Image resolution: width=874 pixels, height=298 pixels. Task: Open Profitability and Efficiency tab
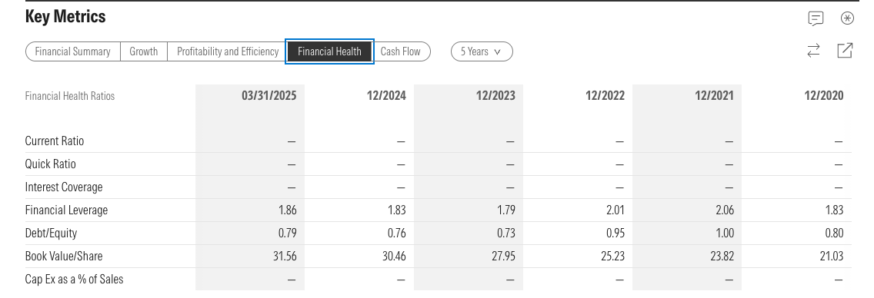pos(228,51)
